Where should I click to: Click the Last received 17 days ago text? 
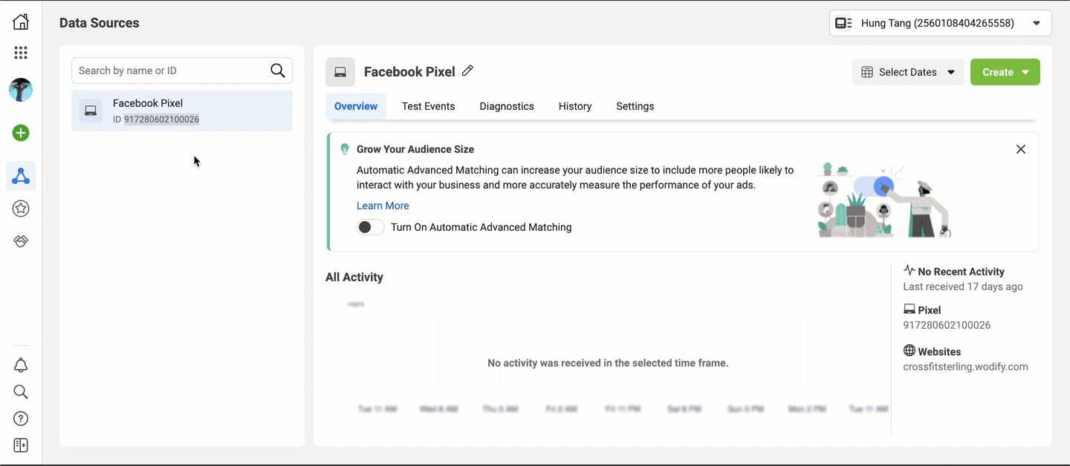963,286
